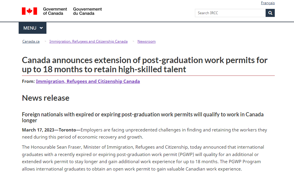
Task: Open the MENU navigation button label
Action: coord(30,28)
